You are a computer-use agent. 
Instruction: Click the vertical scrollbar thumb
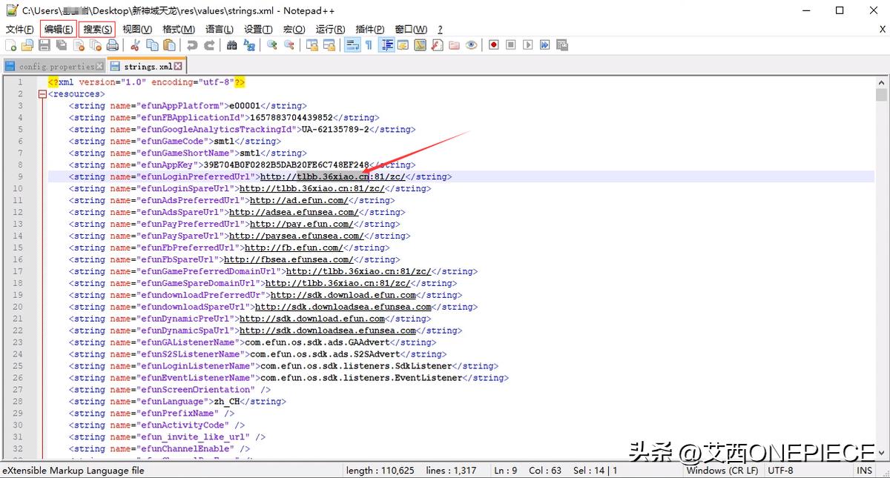pyautogui.click(x=881, y=95)
